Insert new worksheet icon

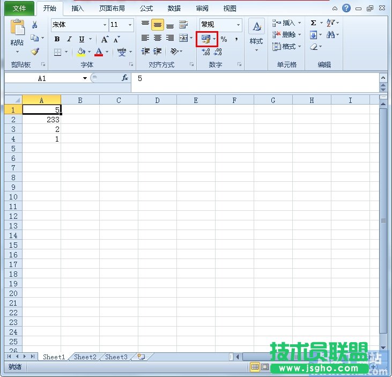click(x=141, y=357)
